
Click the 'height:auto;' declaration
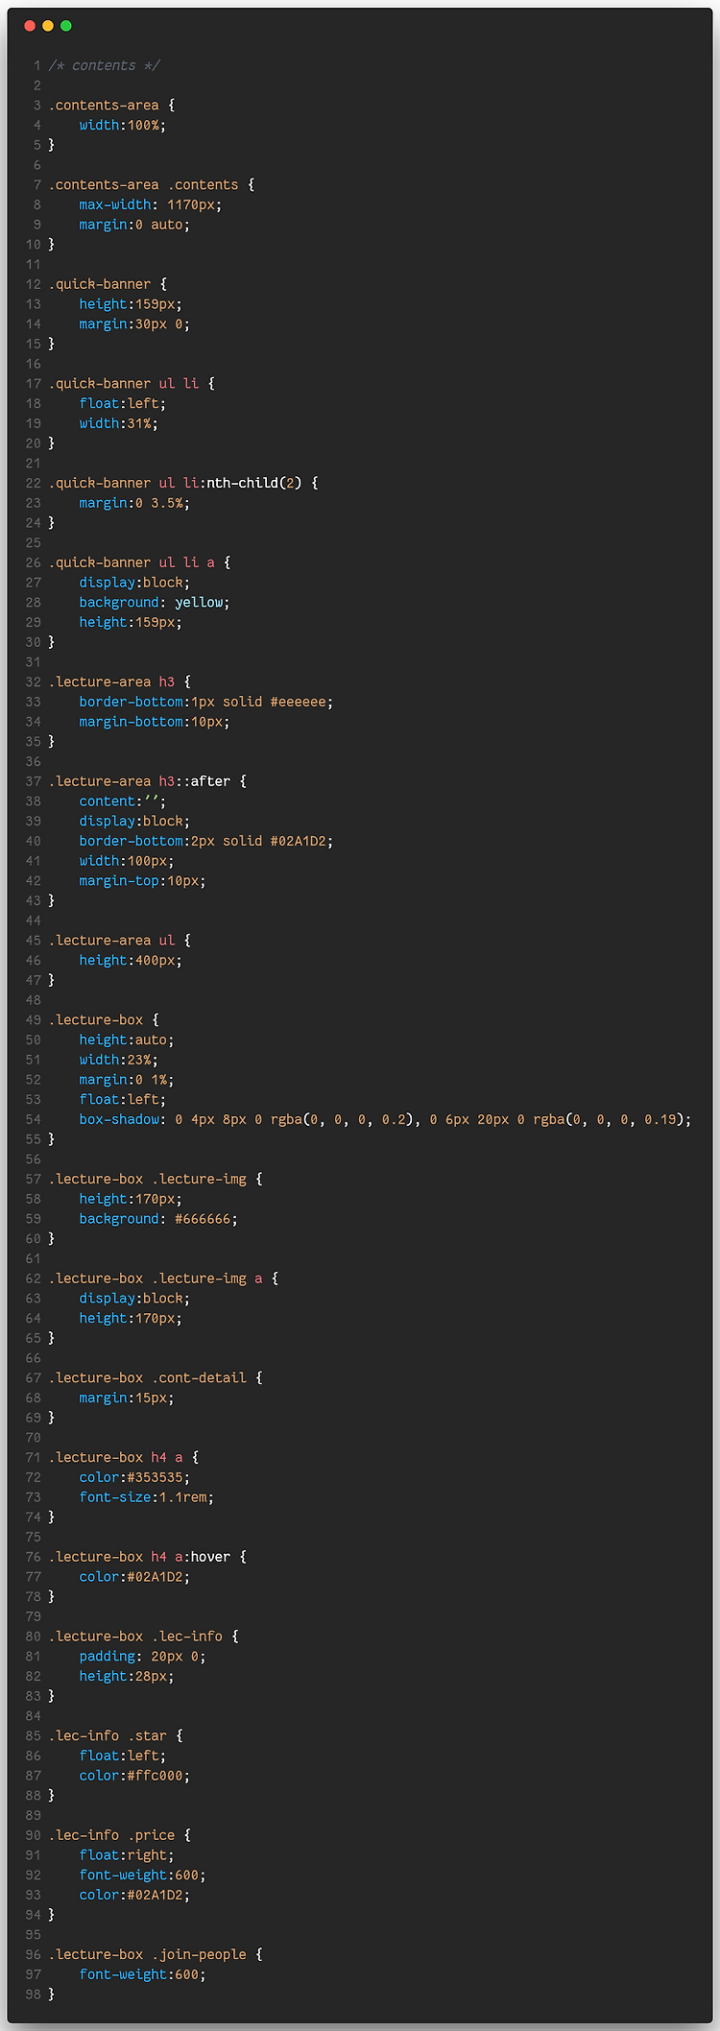tap(127, 1039)
